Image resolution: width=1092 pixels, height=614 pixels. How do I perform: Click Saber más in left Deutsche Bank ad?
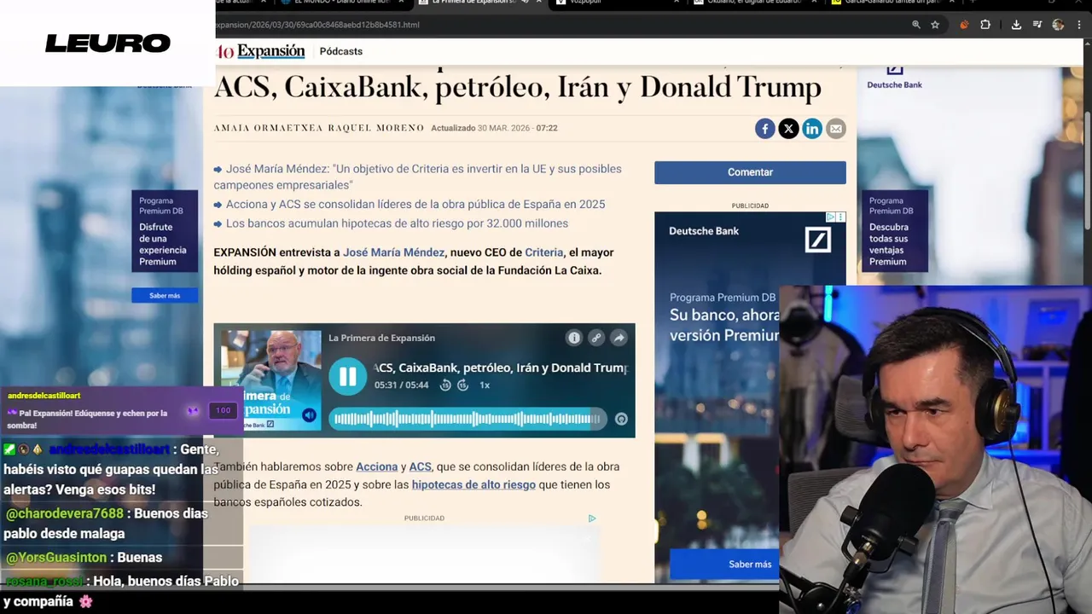(x=165, y=295)
